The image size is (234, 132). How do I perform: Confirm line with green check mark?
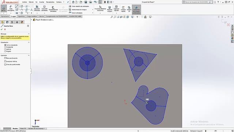tap(2, 29)
